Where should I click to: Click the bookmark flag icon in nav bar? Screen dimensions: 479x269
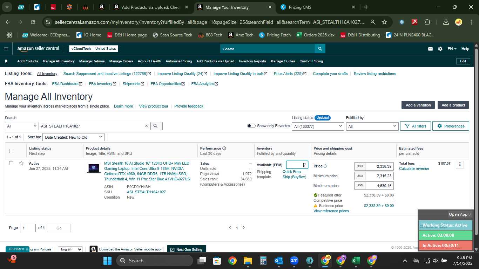(6, 61)
